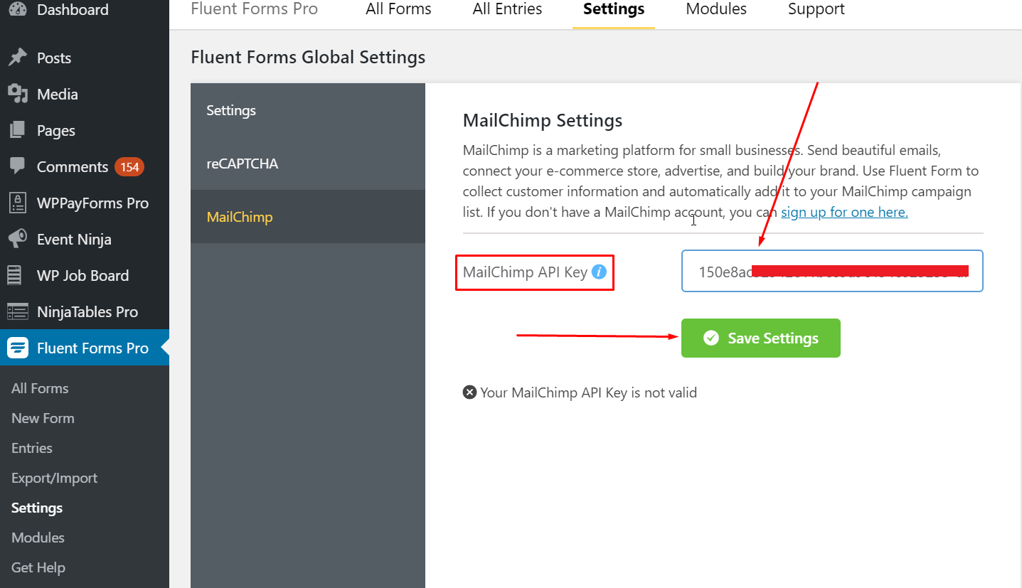Open All Forms in the sidebar submenu
Viewport: 1022px width, 588px height.
click(40, 388)
